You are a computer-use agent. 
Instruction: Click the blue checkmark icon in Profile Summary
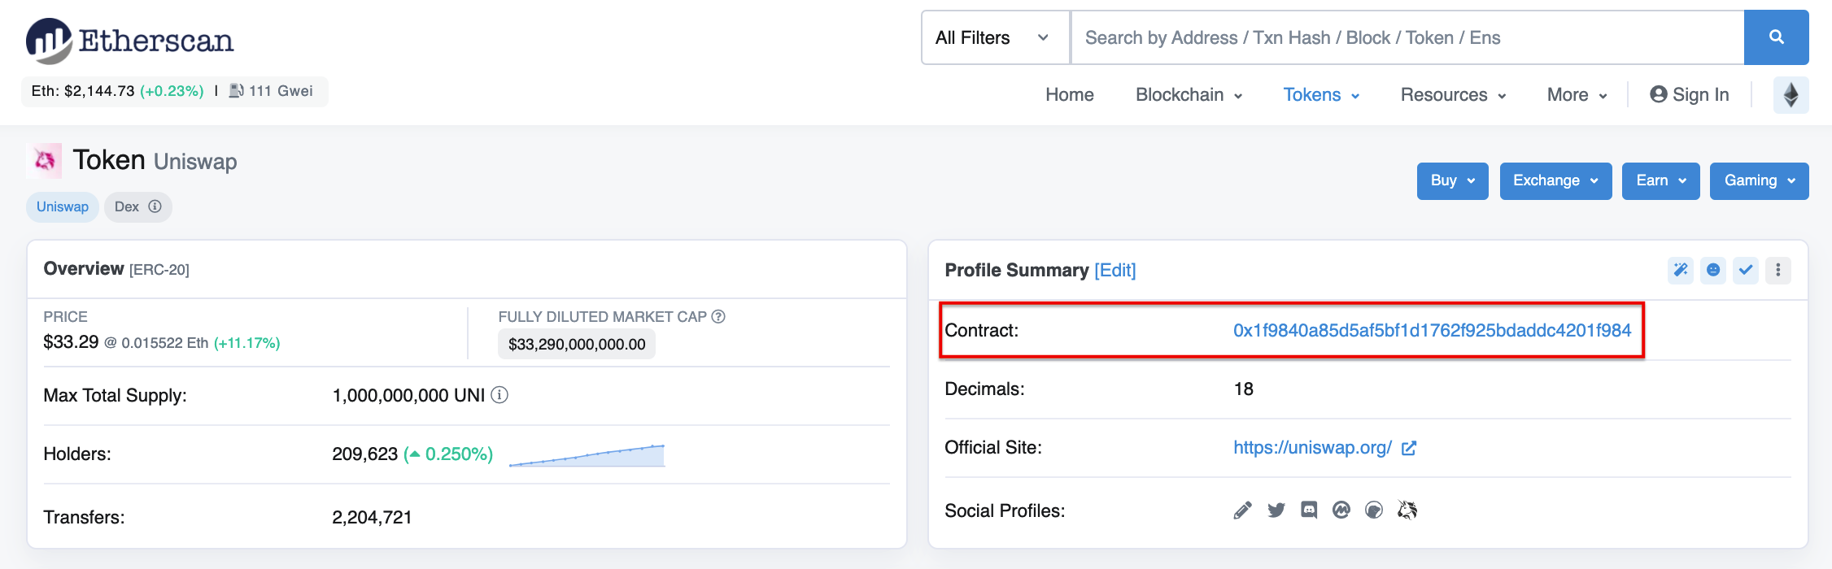coord(1745,270)
